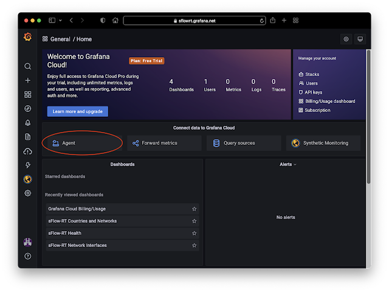Open the Billing/Usage dashboard link
The height and width of the screenshot is (292, 389).
(327, 102)
